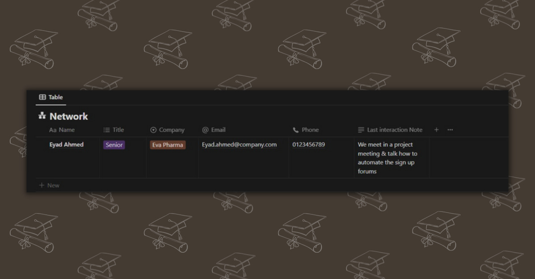Edit the project meeting note cell

[x=392, y=158]
